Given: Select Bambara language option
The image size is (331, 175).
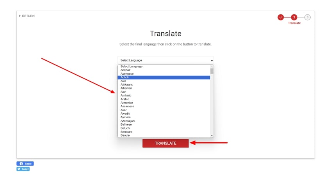Looking at the screenshot, I should 164,132.
